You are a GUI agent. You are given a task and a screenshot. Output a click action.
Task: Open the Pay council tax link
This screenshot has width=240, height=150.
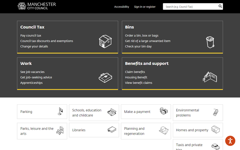pyautogui.click(x=31, y=36)
